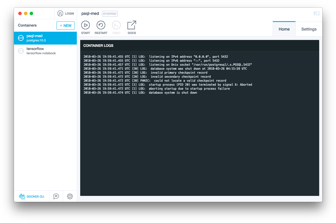Switch to the Home tab

[x=284, y=29]
